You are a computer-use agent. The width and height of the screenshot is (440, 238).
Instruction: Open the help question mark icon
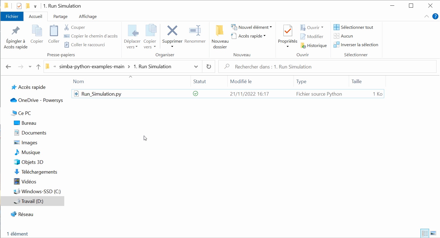[435, 17]
